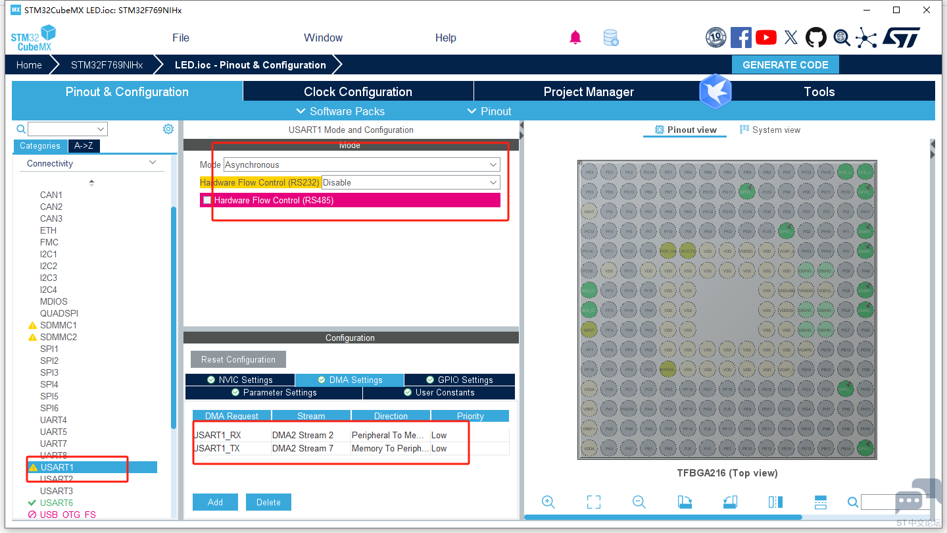Flip the chip horizontally
Image resolution: width=947 pixels, height=533 pixels.
tap(775, 502)
